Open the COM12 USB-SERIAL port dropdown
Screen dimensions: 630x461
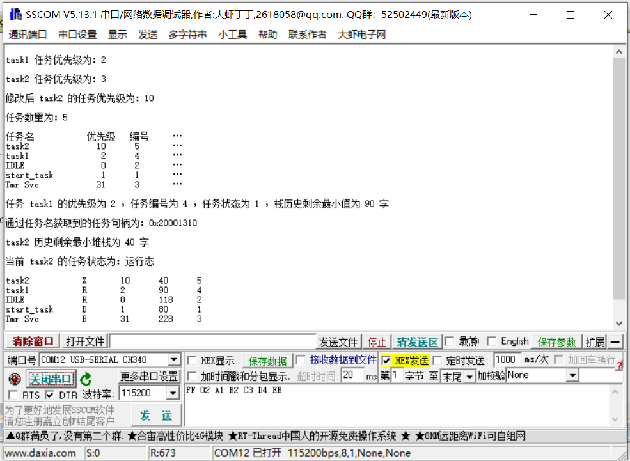tap(174, 359)
